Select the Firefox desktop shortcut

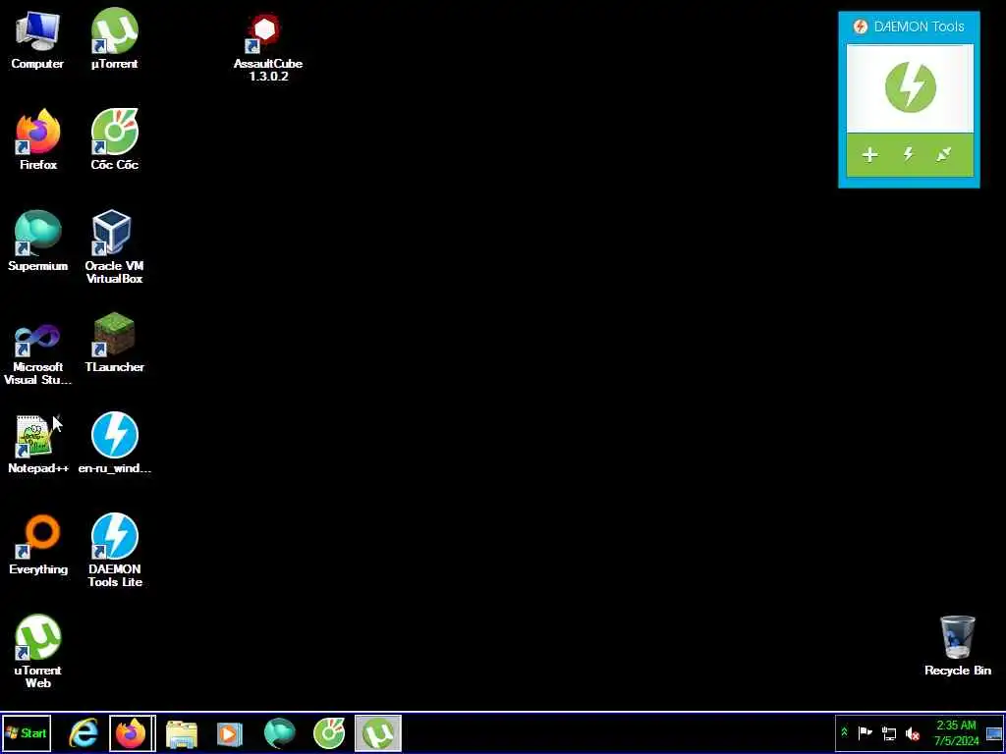(38, 139)
